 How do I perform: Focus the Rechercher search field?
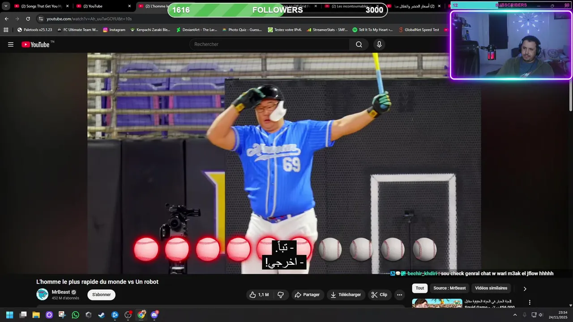pyautogui.click(x=270, y=44)
